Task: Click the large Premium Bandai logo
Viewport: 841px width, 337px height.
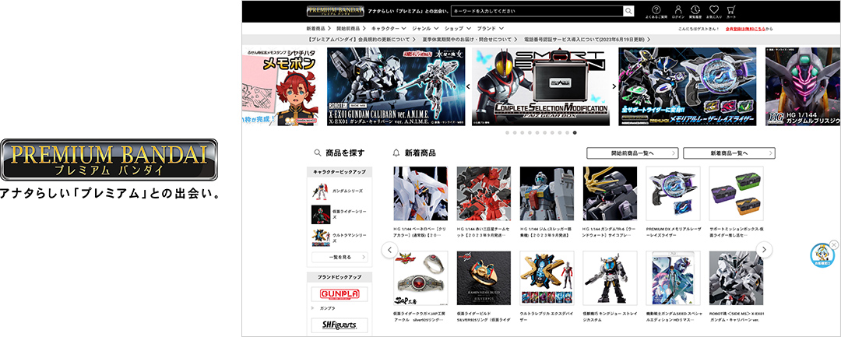Action: pos(109,159)
